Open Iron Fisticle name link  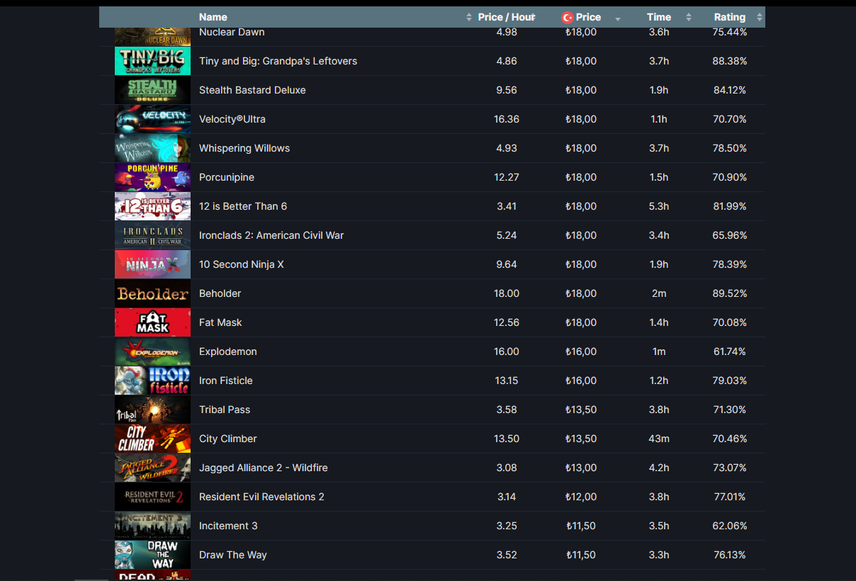226,380
